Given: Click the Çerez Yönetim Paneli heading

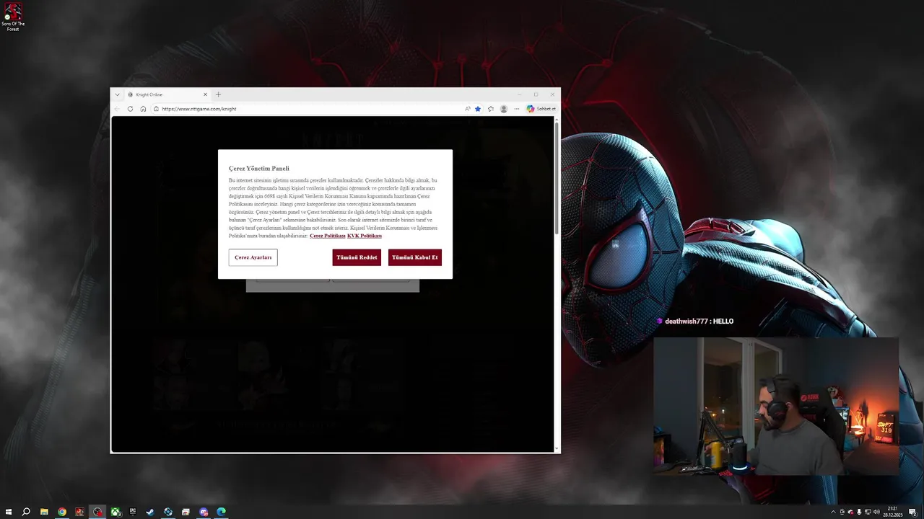Looking at the screenshot, I should 259,169.
